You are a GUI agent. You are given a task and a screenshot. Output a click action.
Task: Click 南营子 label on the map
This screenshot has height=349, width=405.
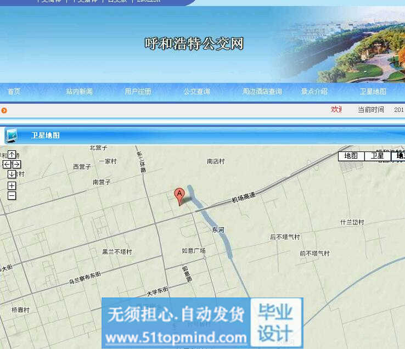[x=102, y=182]
